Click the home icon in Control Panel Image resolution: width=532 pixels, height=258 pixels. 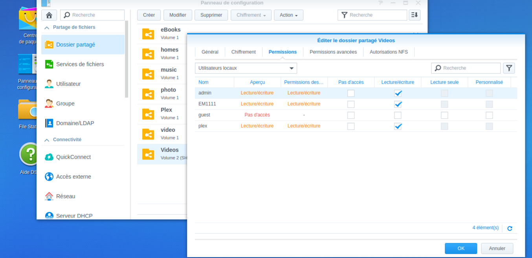[49, 15]
